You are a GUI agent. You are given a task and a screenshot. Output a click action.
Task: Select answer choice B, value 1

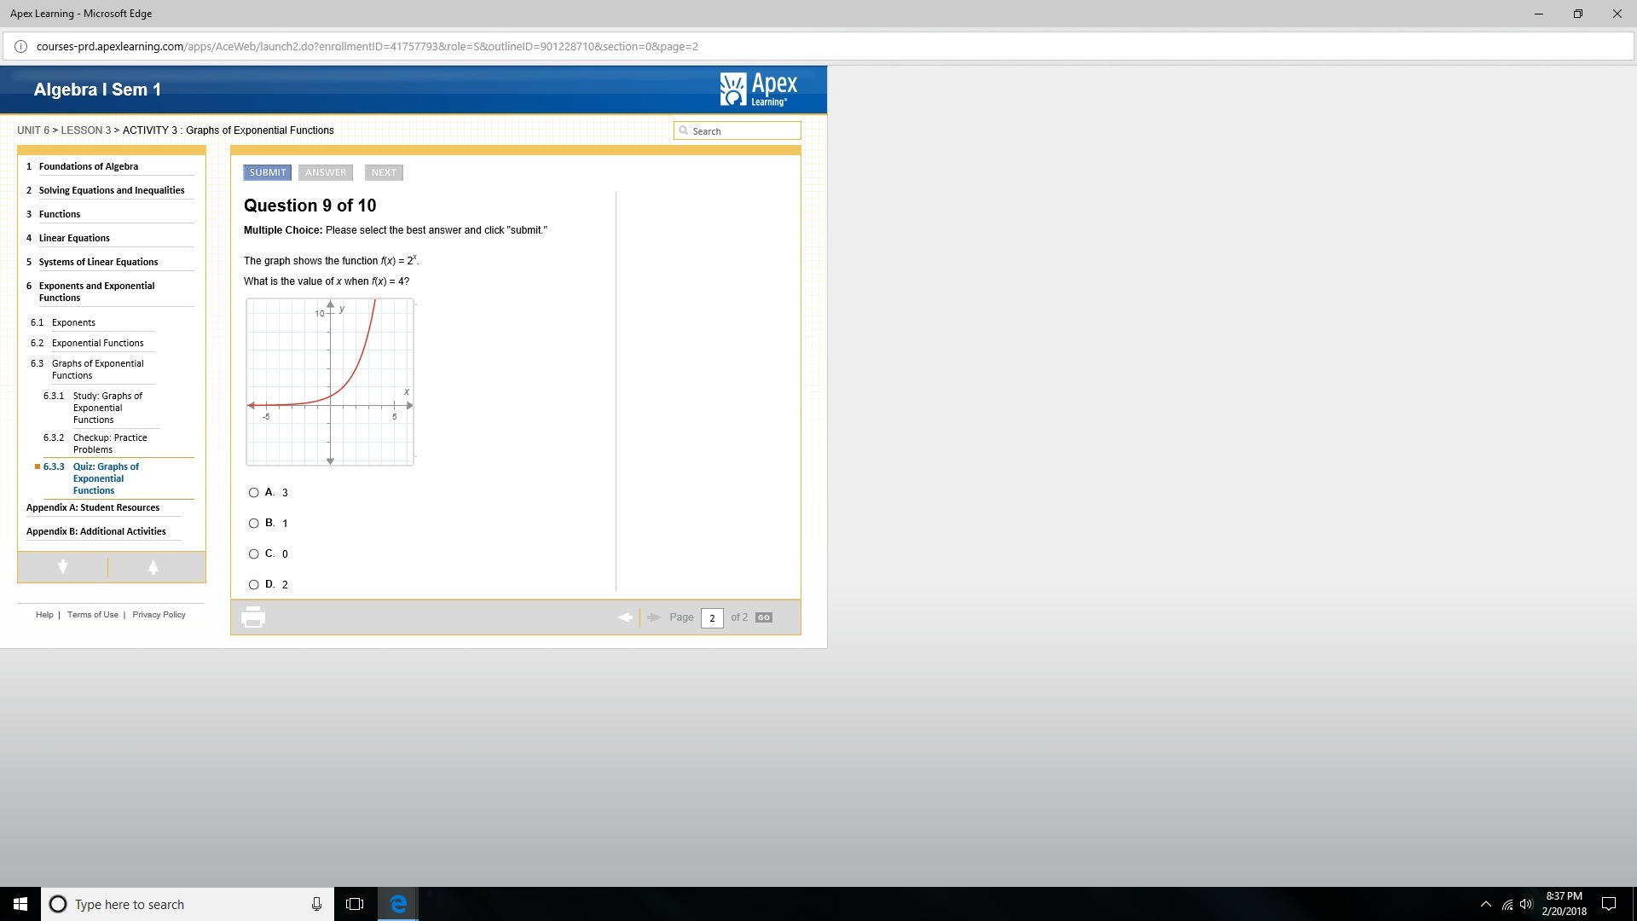[x=254, y=523]
